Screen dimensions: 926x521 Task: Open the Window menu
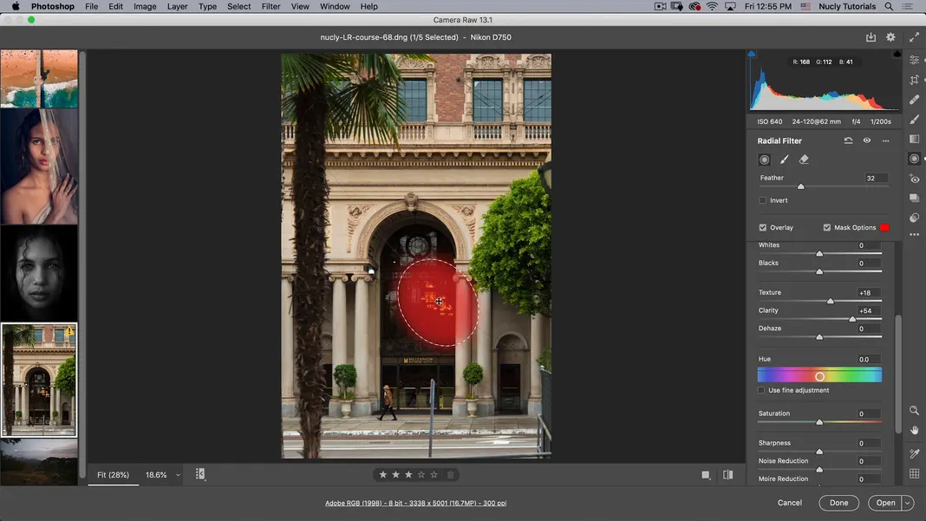click(x=335, y=6)
